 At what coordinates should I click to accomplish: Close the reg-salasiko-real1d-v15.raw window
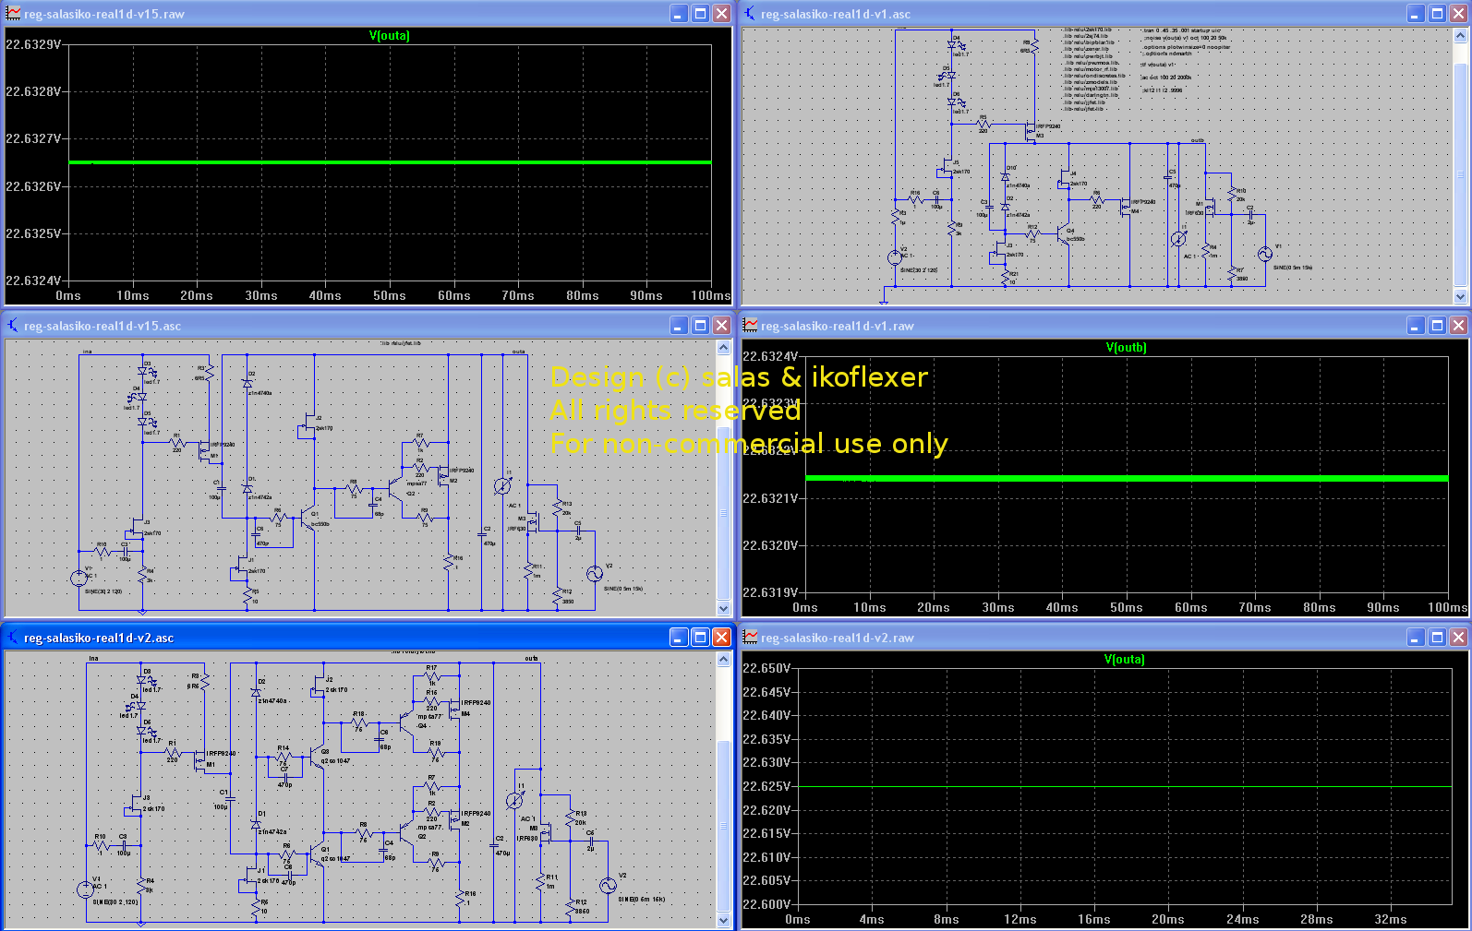point(721,14)
